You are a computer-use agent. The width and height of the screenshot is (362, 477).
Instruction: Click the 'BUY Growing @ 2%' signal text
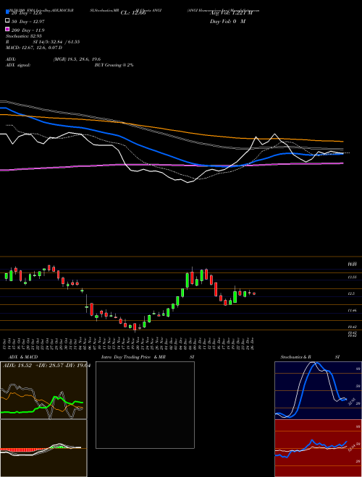(x=114, y=65)
